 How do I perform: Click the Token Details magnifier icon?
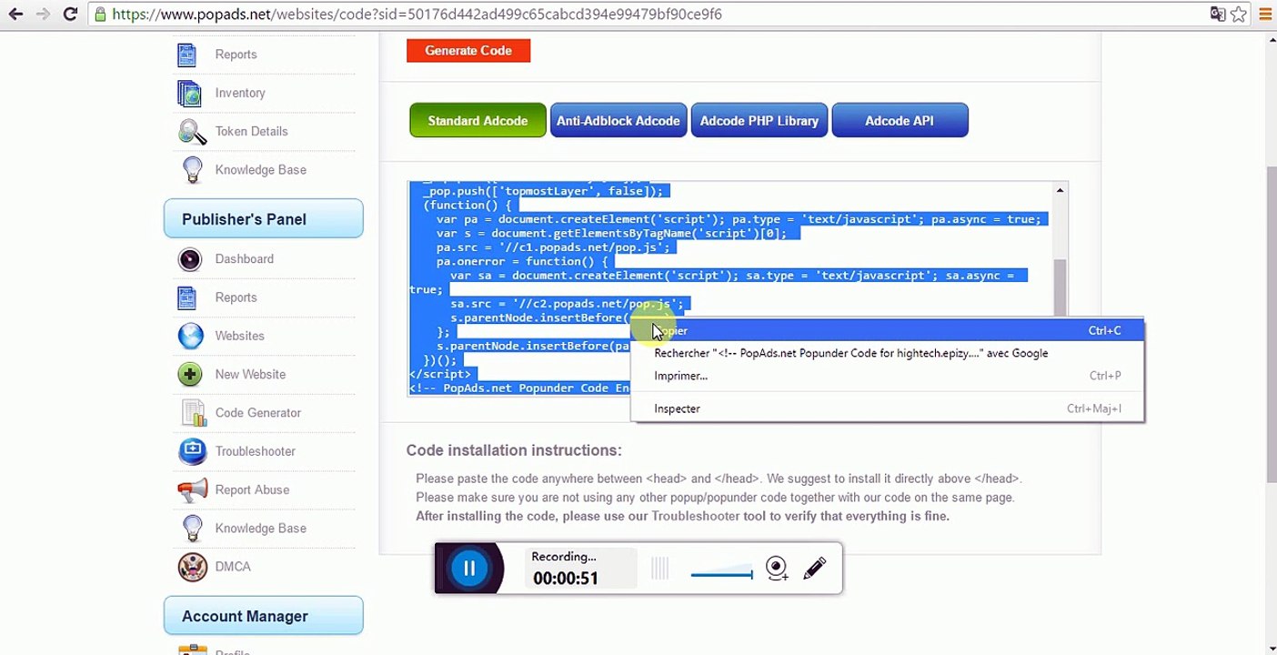[x=192, y=132]
